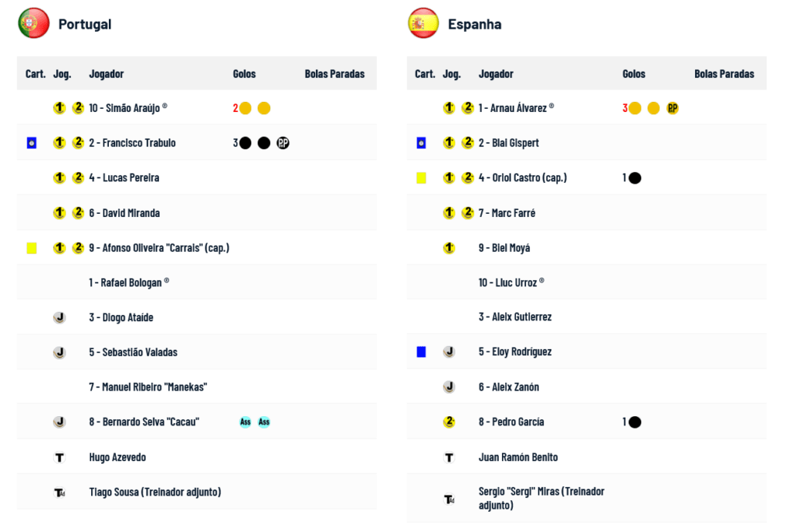This screenshot has height=525, width=797.
Task: Click the Portugal flag icon
Action: coord(33,23)
